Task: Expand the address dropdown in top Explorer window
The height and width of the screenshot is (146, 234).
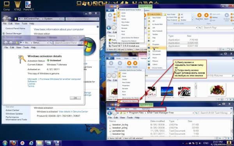Action: click(x=197, y=28)
